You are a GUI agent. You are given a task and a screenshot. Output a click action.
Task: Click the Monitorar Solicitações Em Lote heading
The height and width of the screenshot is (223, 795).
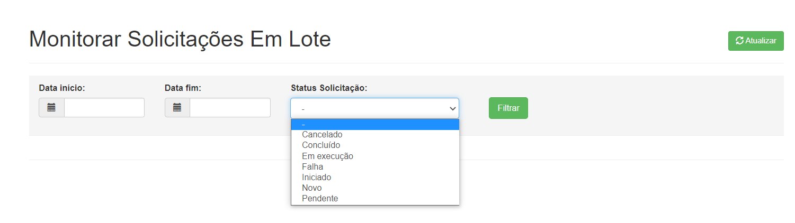pyautogui.click(x=180, y=40)
